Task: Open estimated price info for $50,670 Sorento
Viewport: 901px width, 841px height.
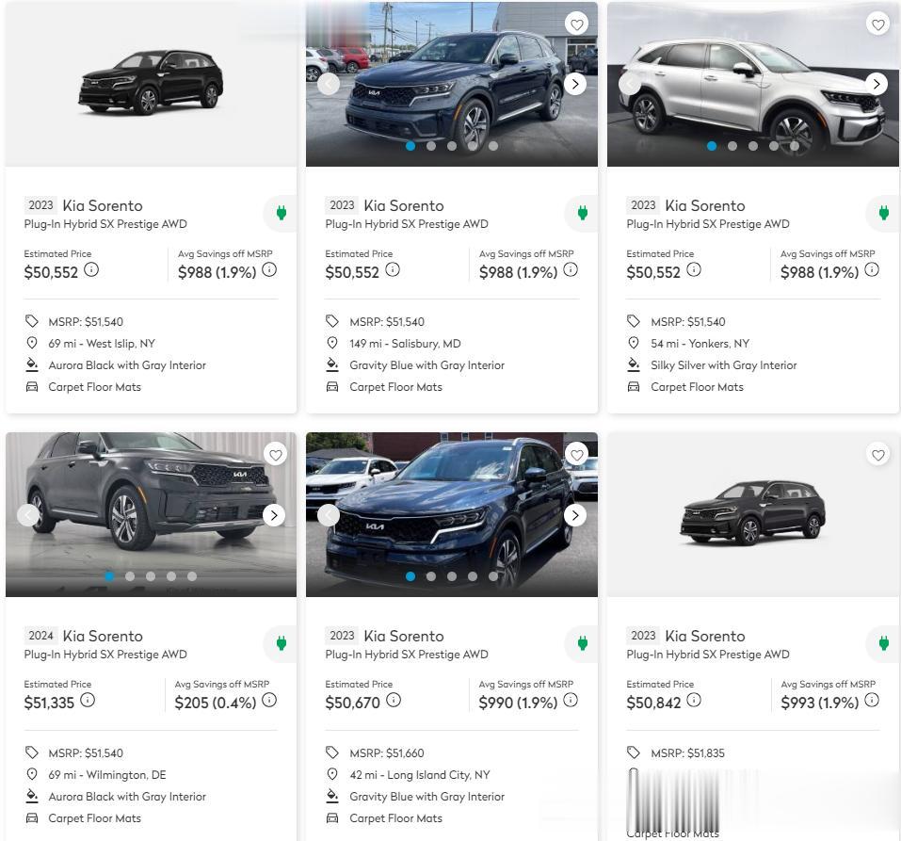Action: click(393, 700)
